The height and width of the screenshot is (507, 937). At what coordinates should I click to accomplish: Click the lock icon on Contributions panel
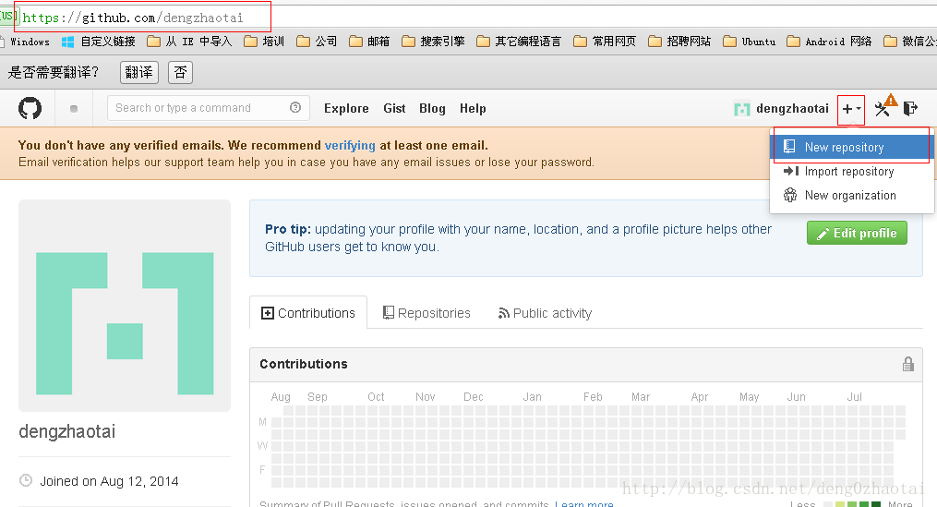tap(907, 364)
